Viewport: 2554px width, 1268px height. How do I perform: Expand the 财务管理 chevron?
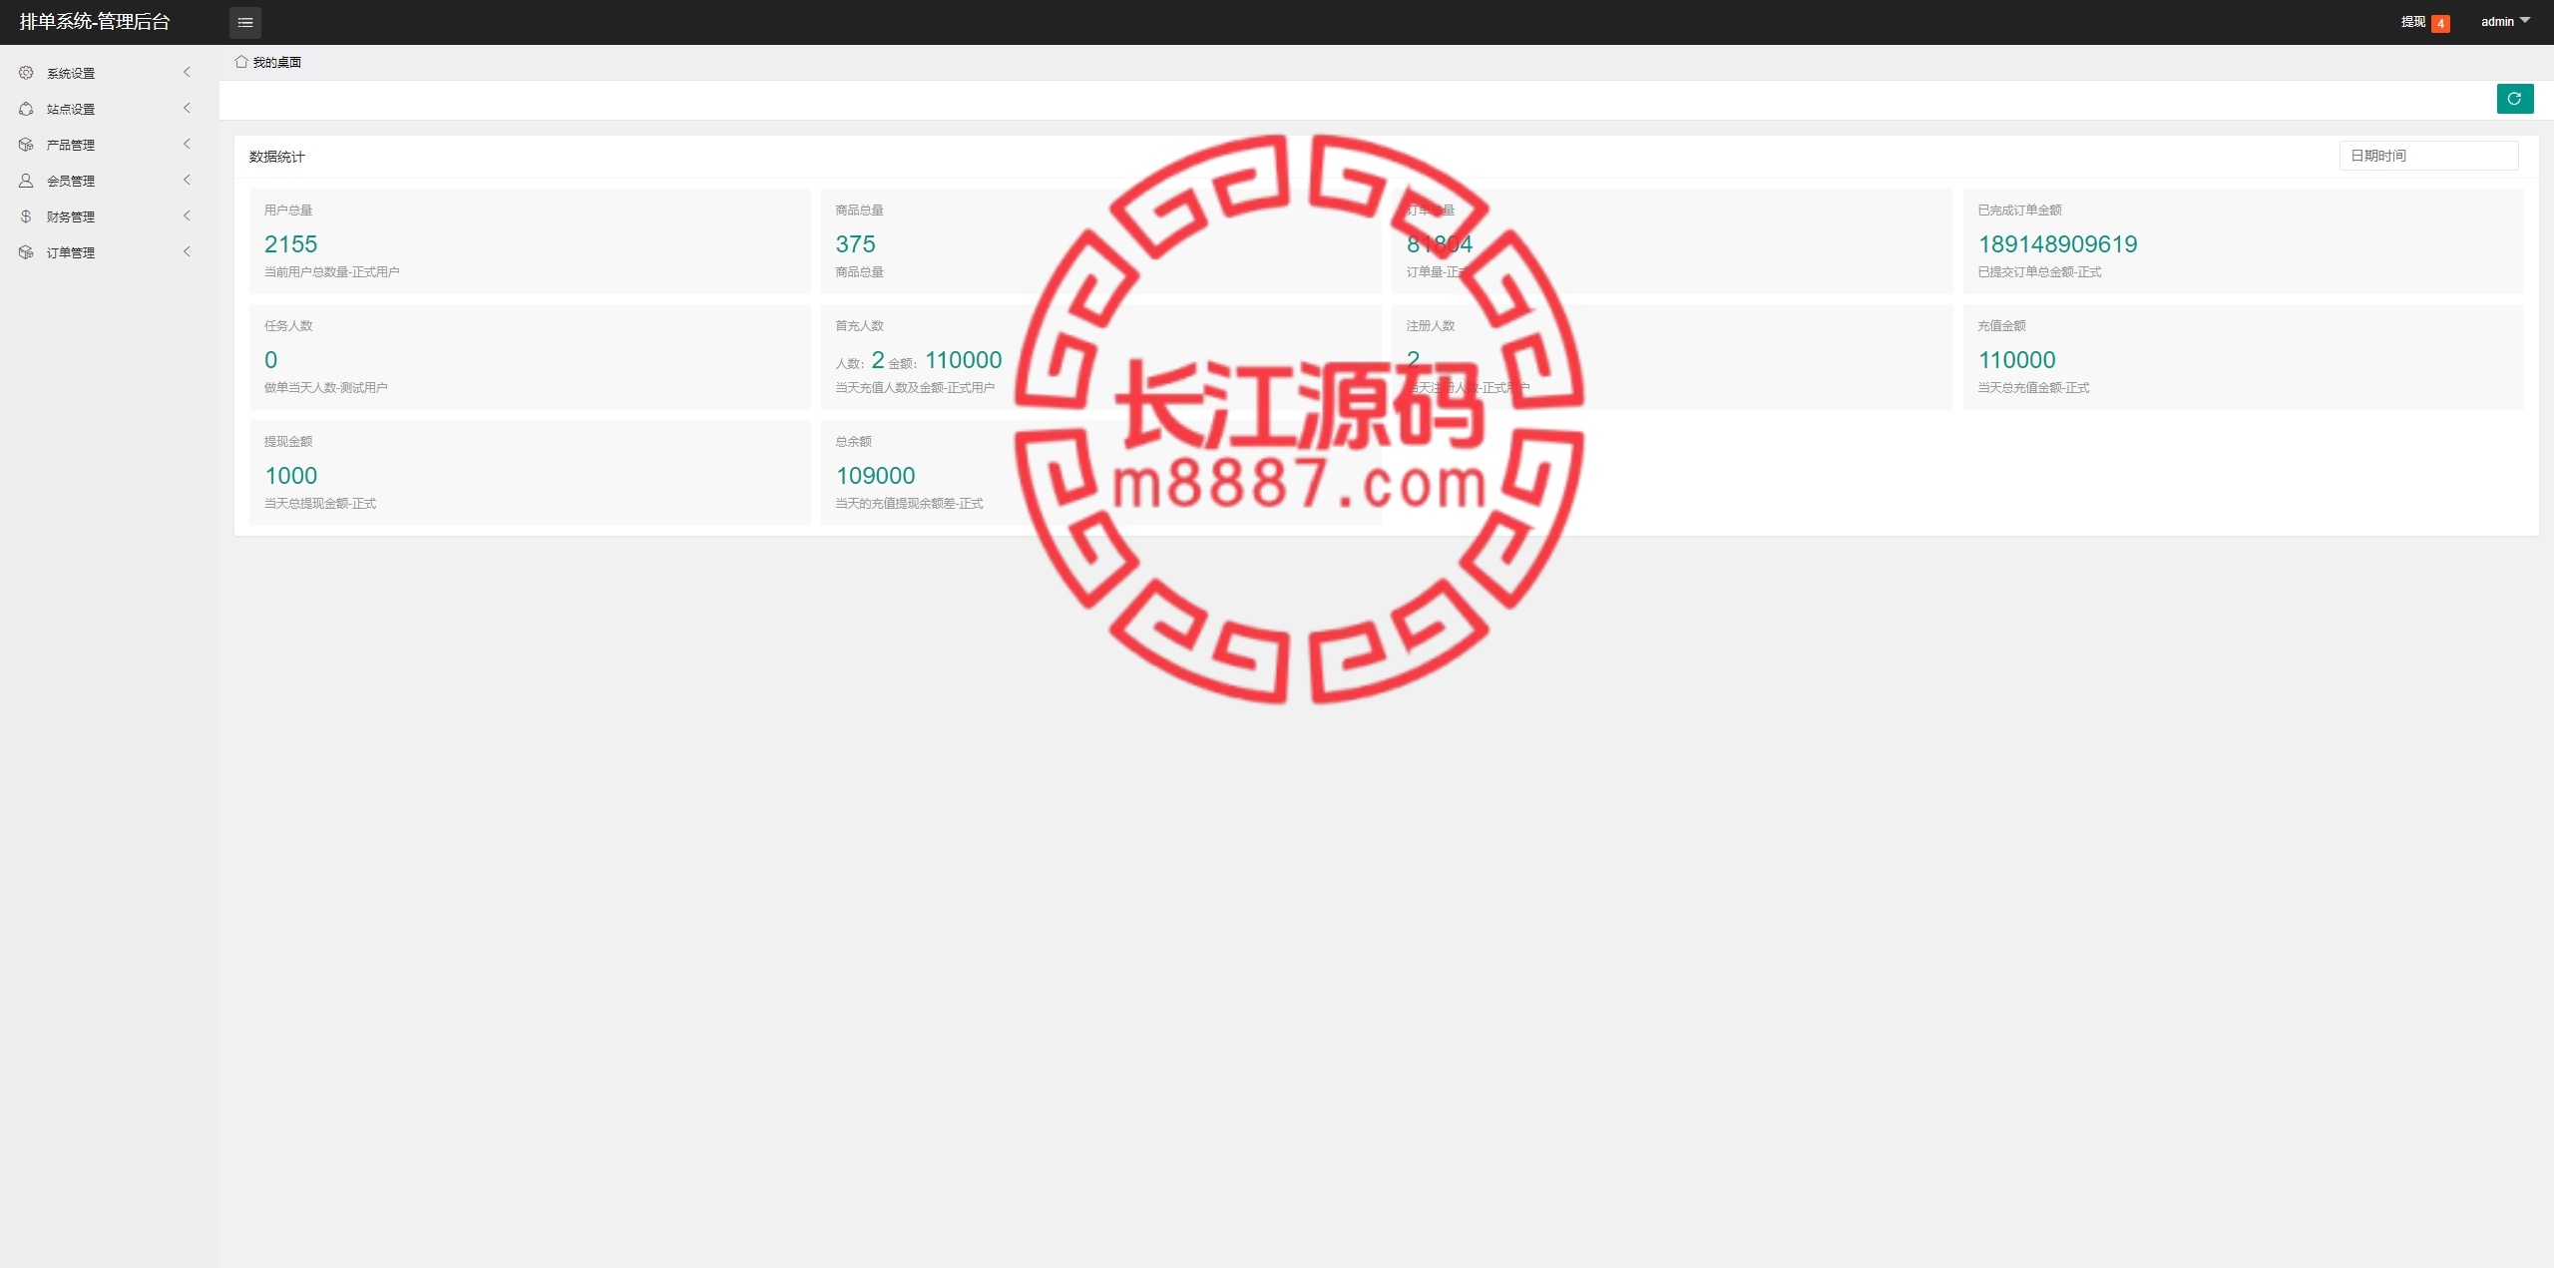187,216
